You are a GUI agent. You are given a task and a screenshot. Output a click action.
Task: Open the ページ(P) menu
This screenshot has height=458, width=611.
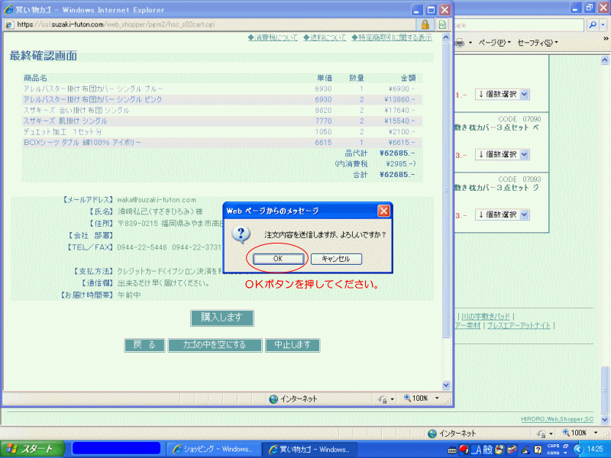pos(495,42)
